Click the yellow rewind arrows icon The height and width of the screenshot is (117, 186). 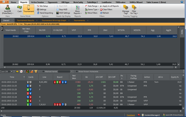17,72
